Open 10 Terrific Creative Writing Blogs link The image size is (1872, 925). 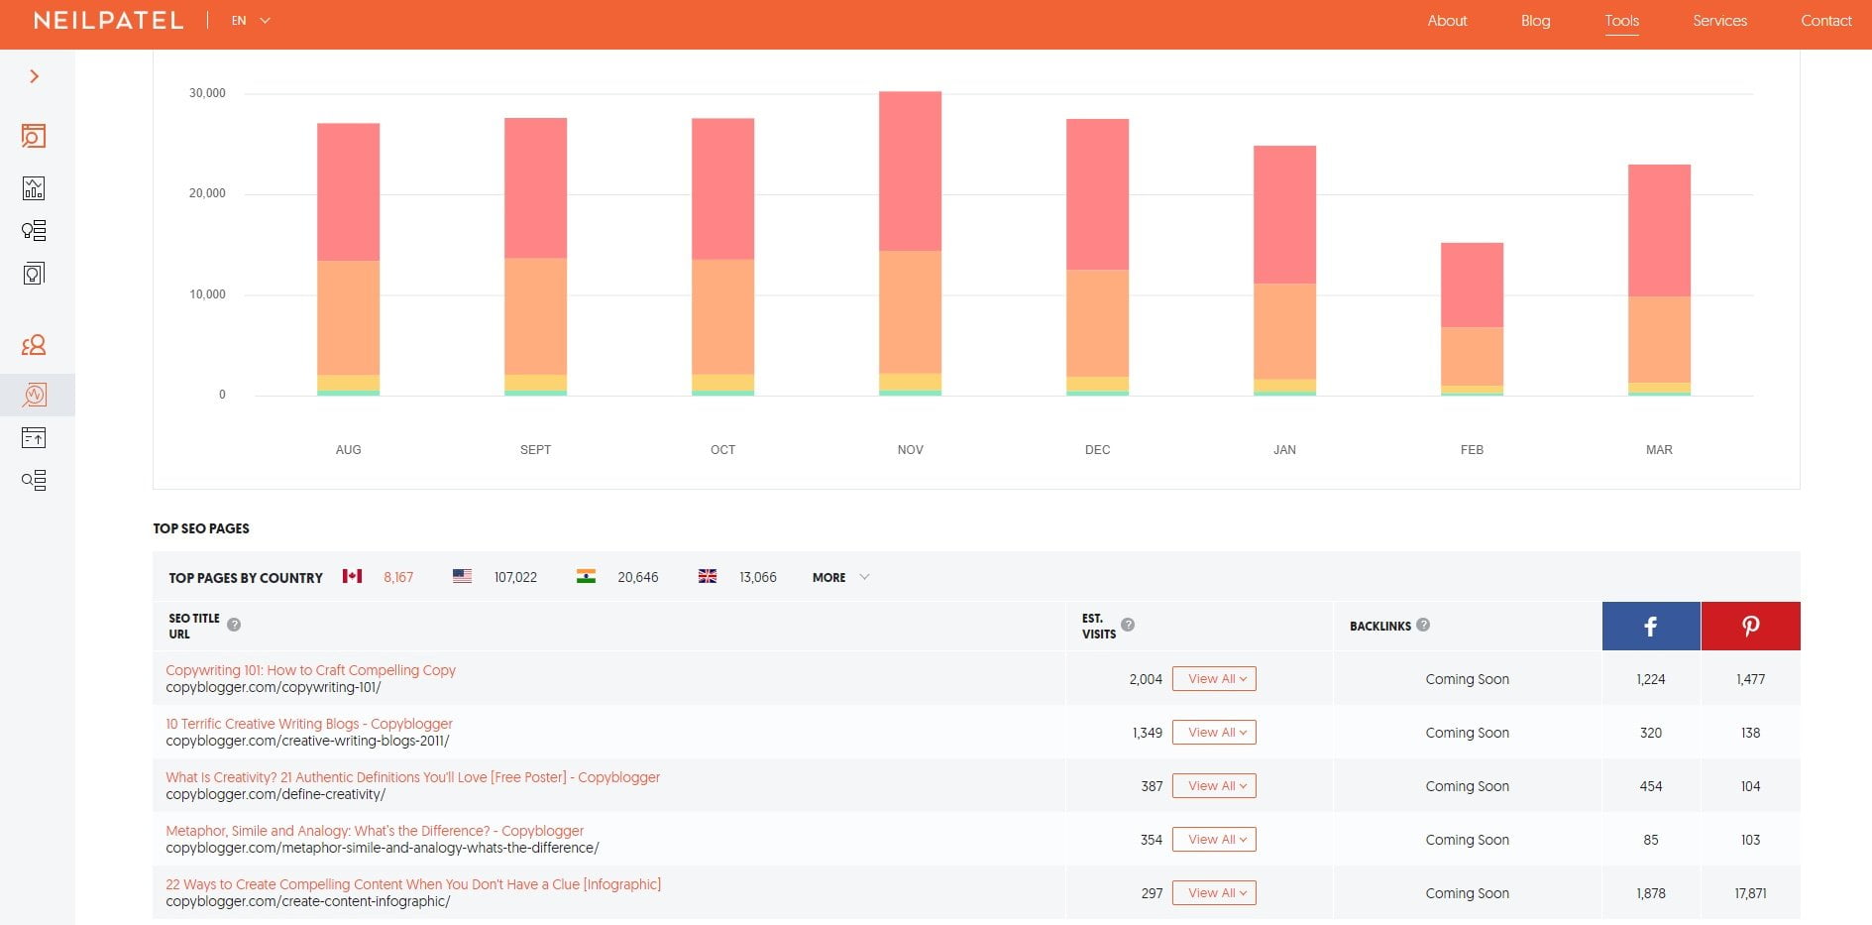pos(308,724)
